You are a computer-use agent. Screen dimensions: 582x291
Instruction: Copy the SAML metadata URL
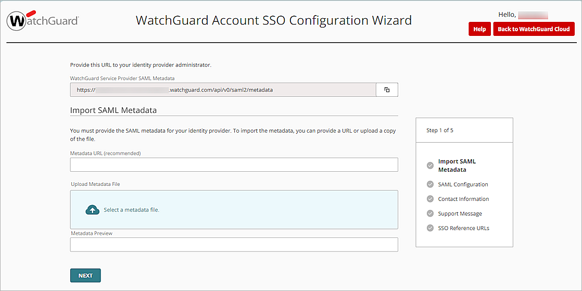[x=387, y=90]
